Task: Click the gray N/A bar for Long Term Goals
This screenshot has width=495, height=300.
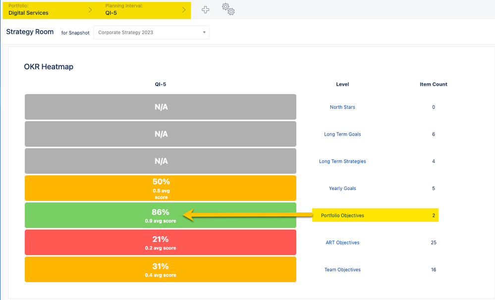Action: (161, 134)
